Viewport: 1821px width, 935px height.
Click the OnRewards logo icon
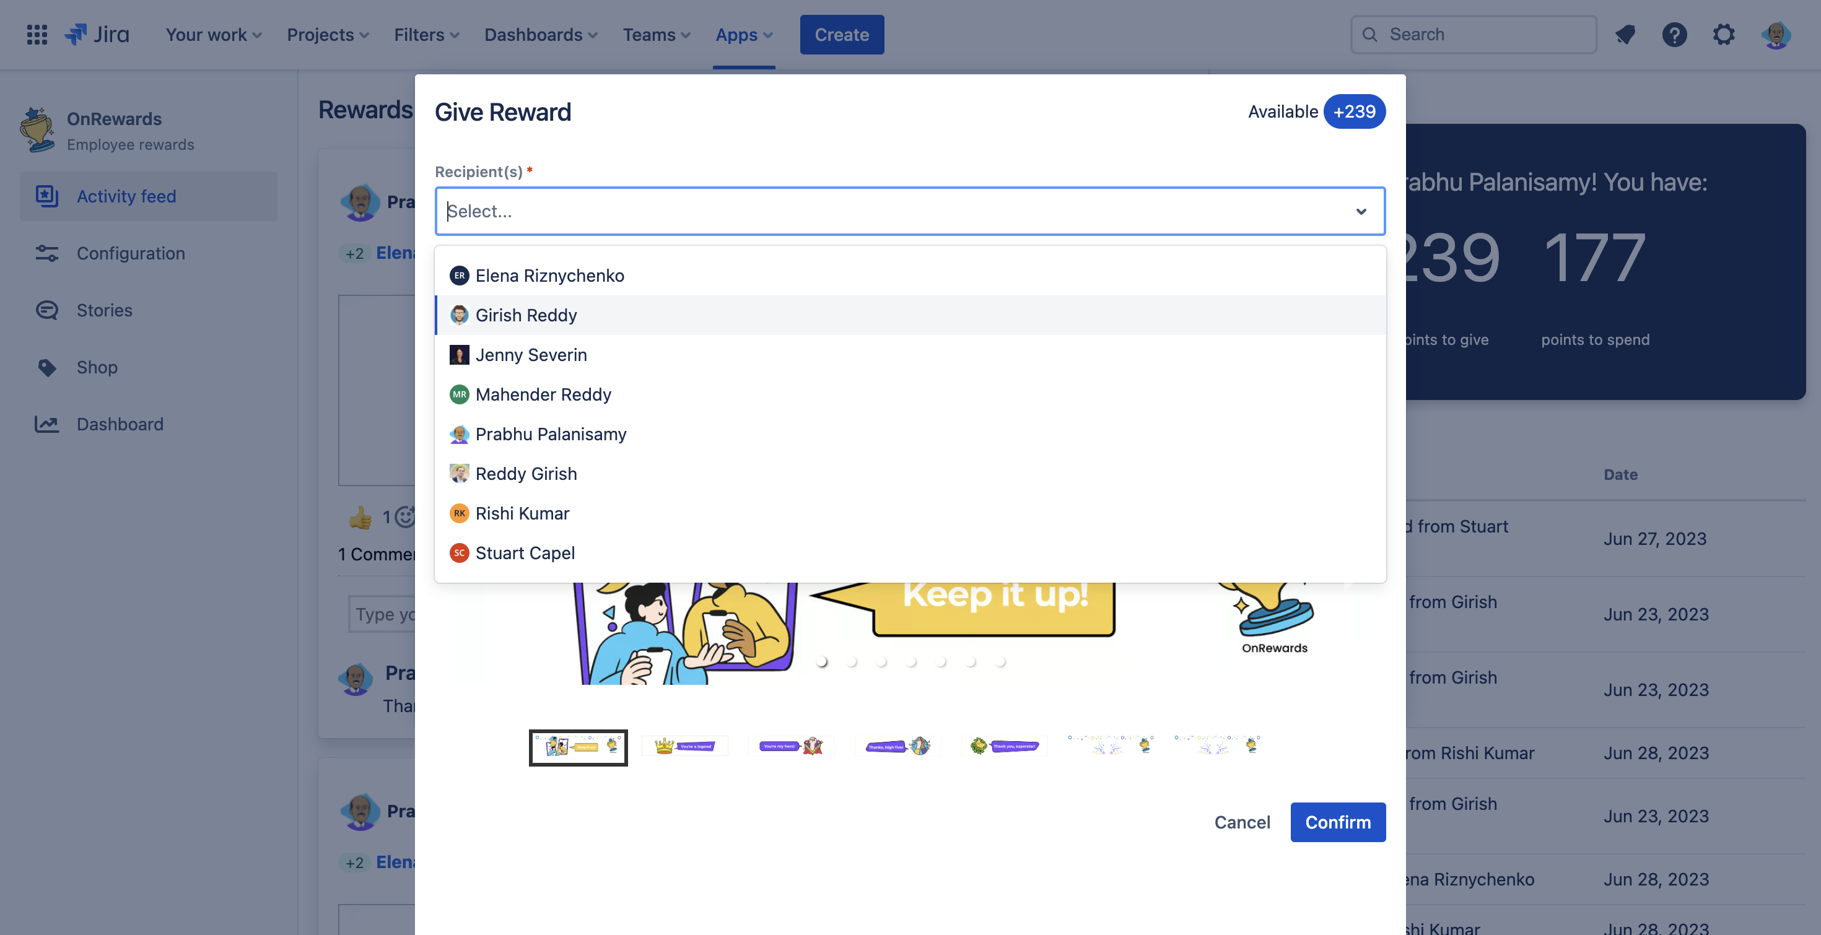click(37, 130)
